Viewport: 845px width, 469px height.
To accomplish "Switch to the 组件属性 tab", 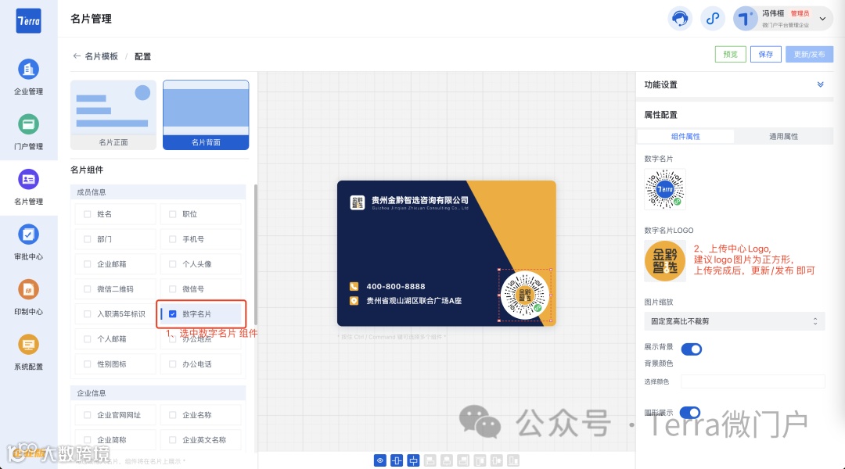I will [685, 136].
